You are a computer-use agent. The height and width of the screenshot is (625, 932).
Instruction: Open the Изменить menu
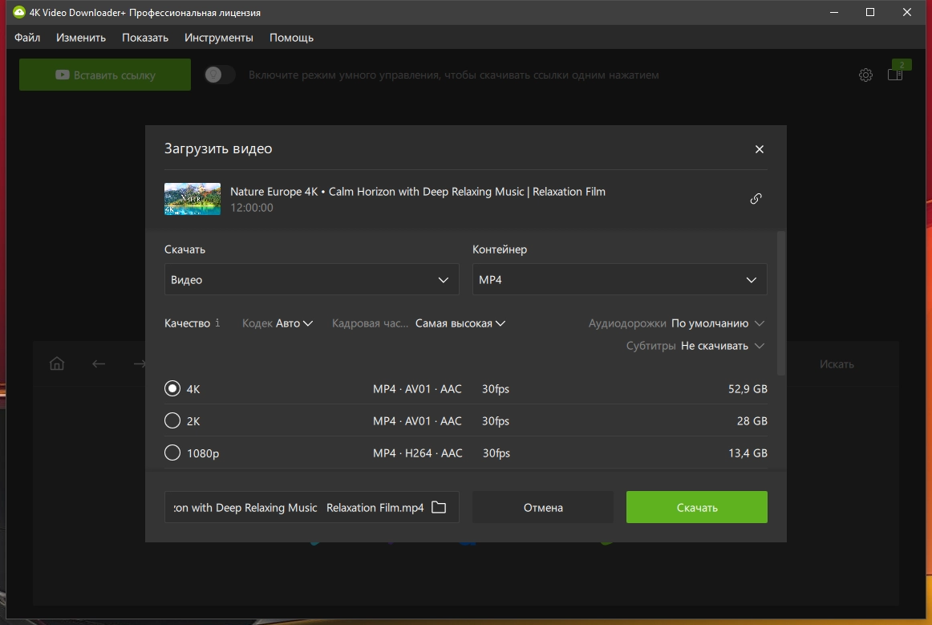(x=81, y=38)
